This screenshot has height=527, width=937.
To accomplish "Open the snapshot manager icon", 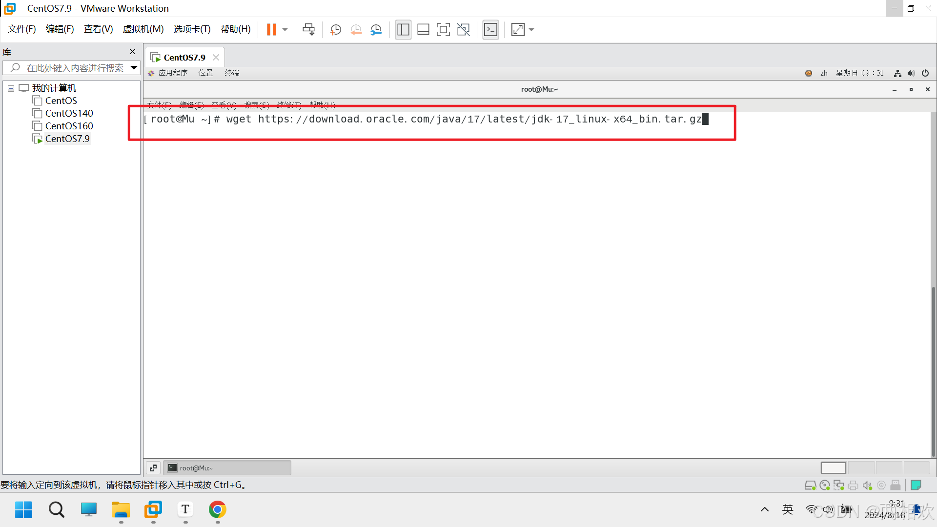I will tap(376, 30).
